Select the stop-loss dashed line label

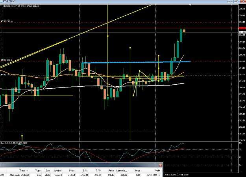click(7, 60)
